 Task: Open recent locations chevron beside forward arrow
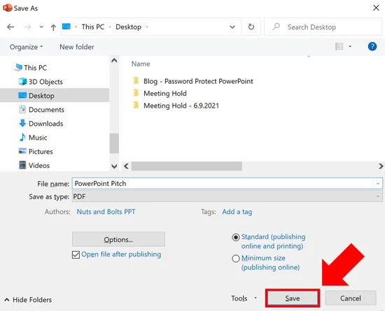click(41, 27)
